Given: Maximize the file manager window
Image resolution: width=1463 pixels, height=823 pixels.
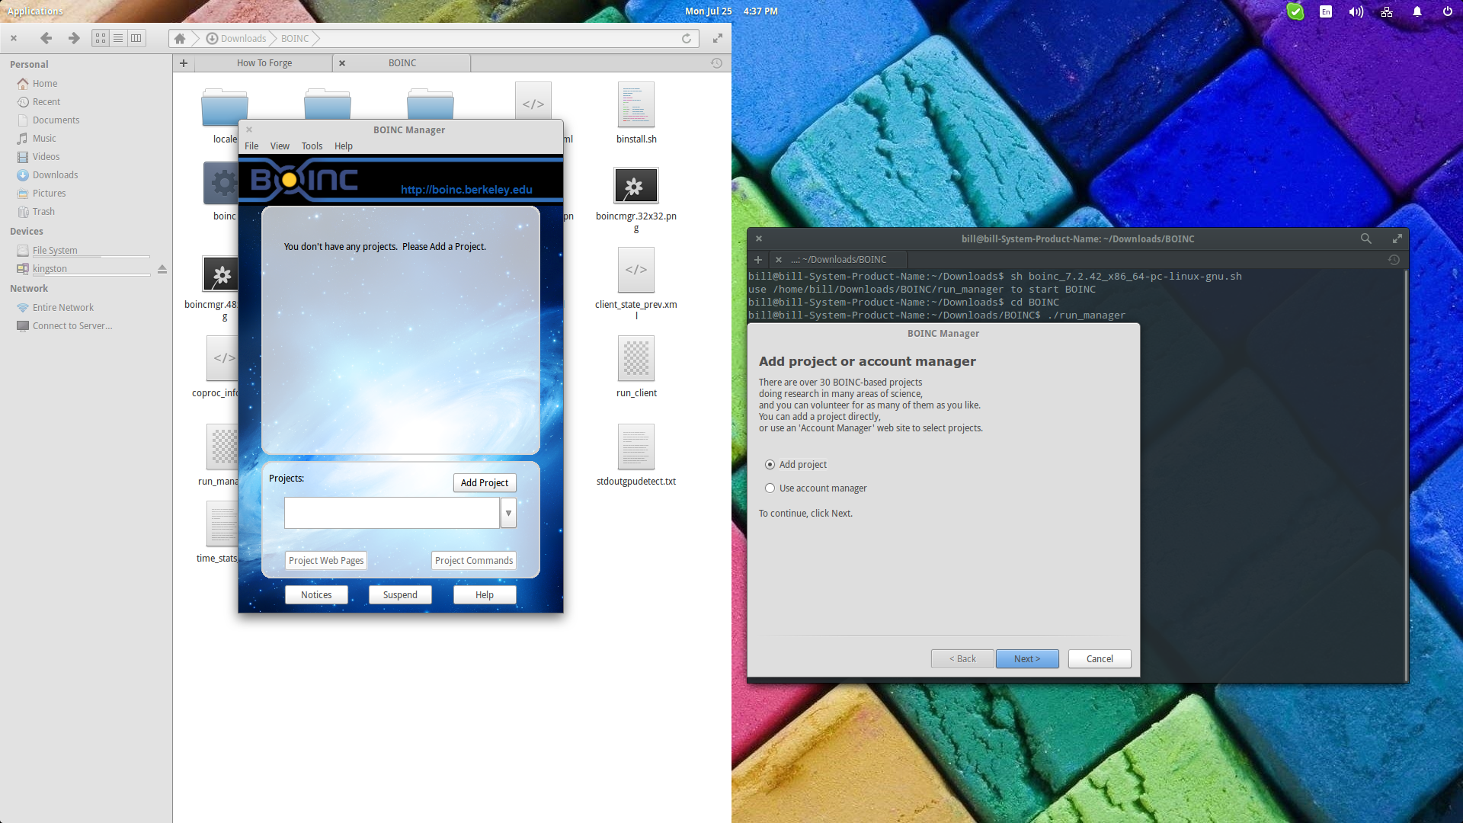Looking at the screenshot, I should [718, 38].
